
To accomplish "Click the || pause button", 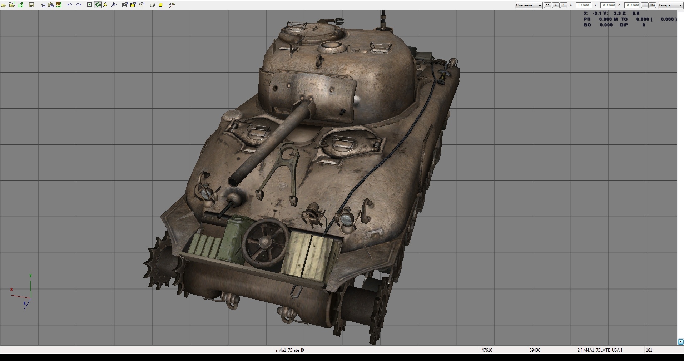I will (x=645, y=5).
